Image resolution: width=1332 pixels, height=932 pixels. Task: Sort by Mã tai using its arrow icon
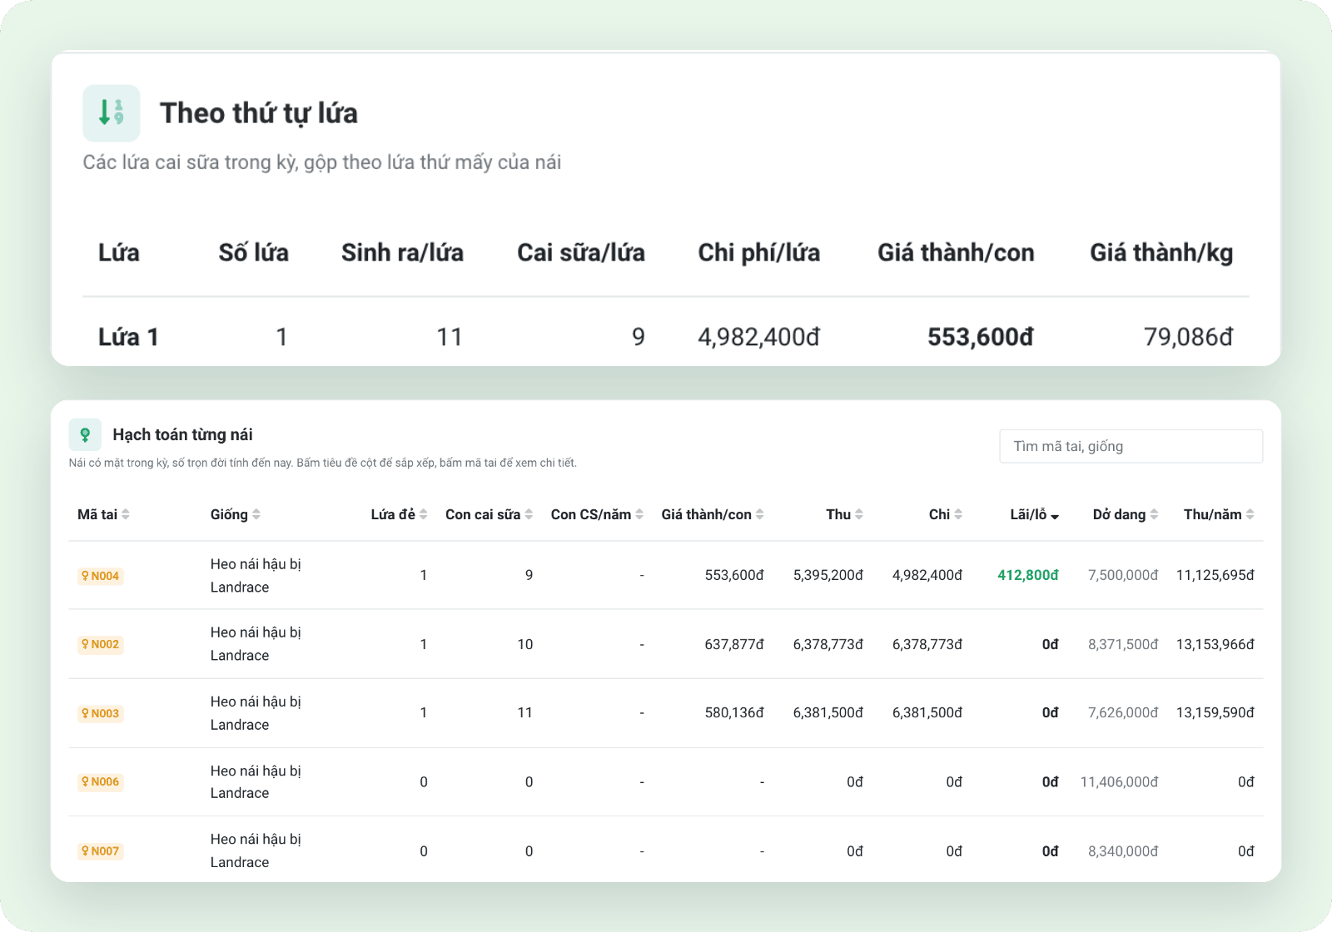click(x=126, y=514)
